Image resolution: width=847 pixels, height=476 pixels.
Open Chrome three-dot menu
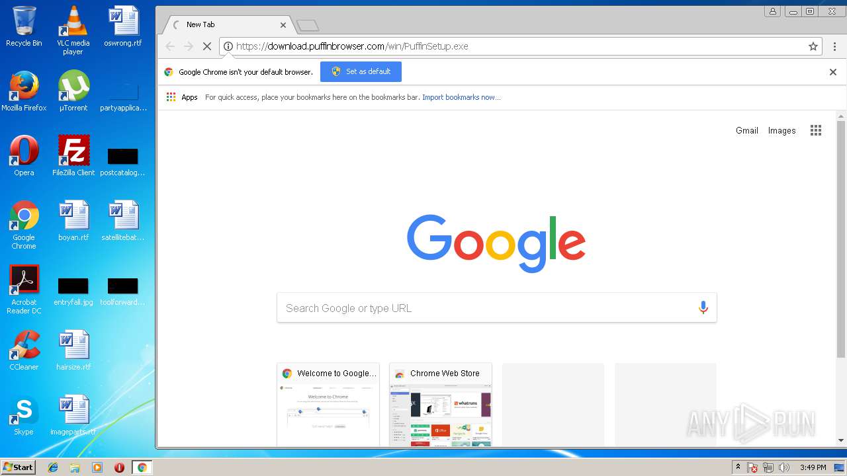pos(834,46)
